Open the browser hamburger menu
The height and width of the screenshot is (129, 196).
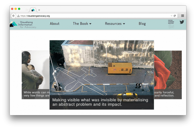tap(182, 16)
